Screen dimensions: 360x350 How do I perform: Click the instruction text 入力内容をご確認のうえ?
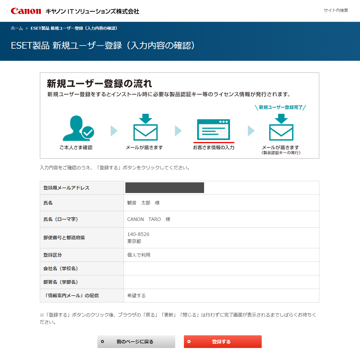(x=115, y=168)
